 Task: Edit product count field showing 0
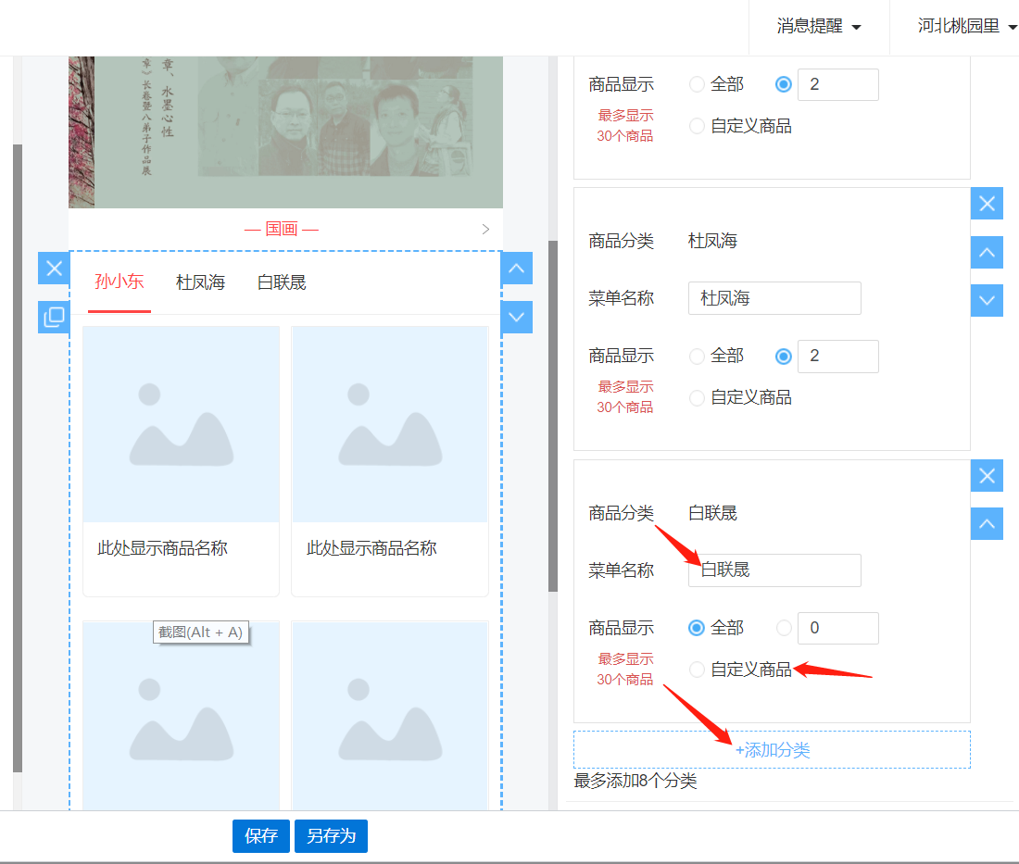point(838,628)
